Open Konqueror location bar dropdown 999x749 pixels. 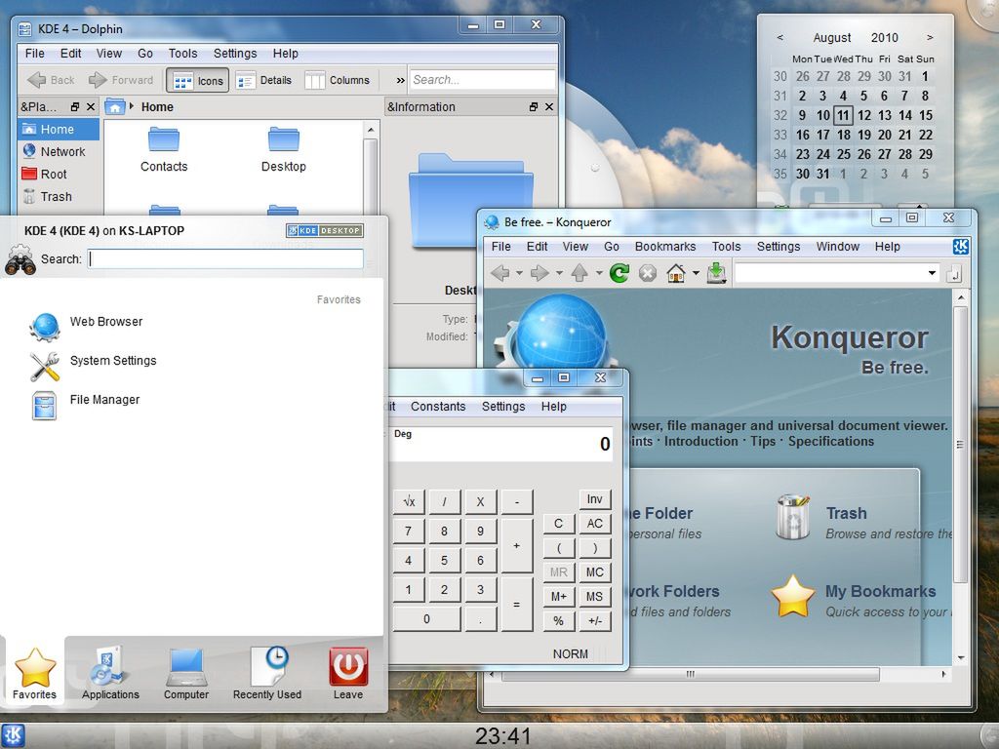click(932, 273)
